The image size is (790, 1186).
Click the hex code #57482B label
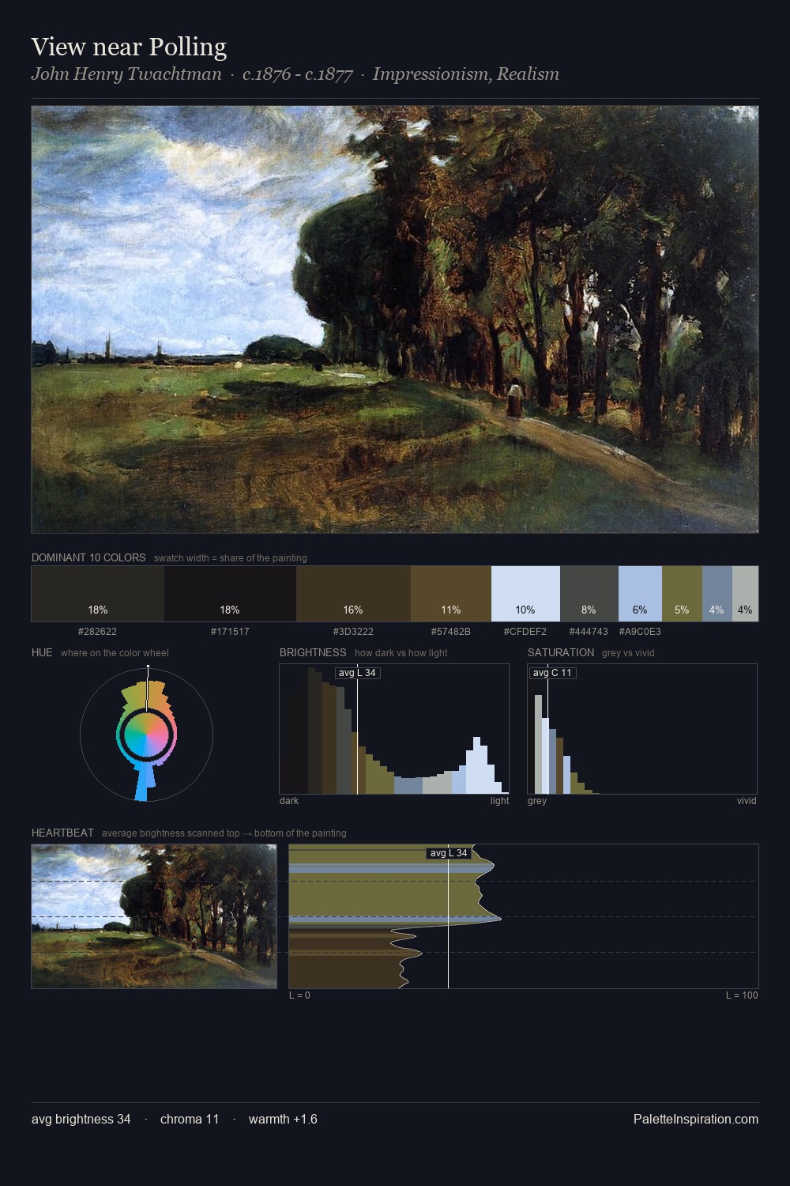[451, 632]
